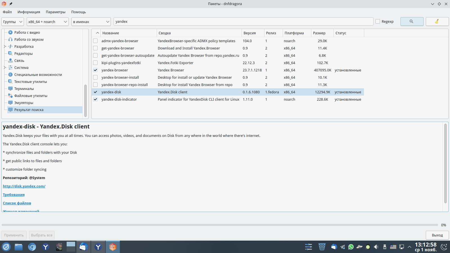Click the sliders icon beside 'Система'
This screenshot has width=450, height=253.
(10, 67)
